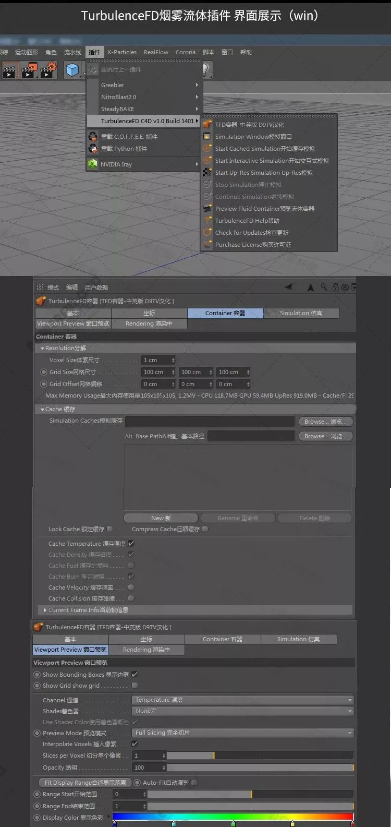391x827 pixels.
Task: Click the Reload Python plugins icon
Action: [x=93, y=149]
